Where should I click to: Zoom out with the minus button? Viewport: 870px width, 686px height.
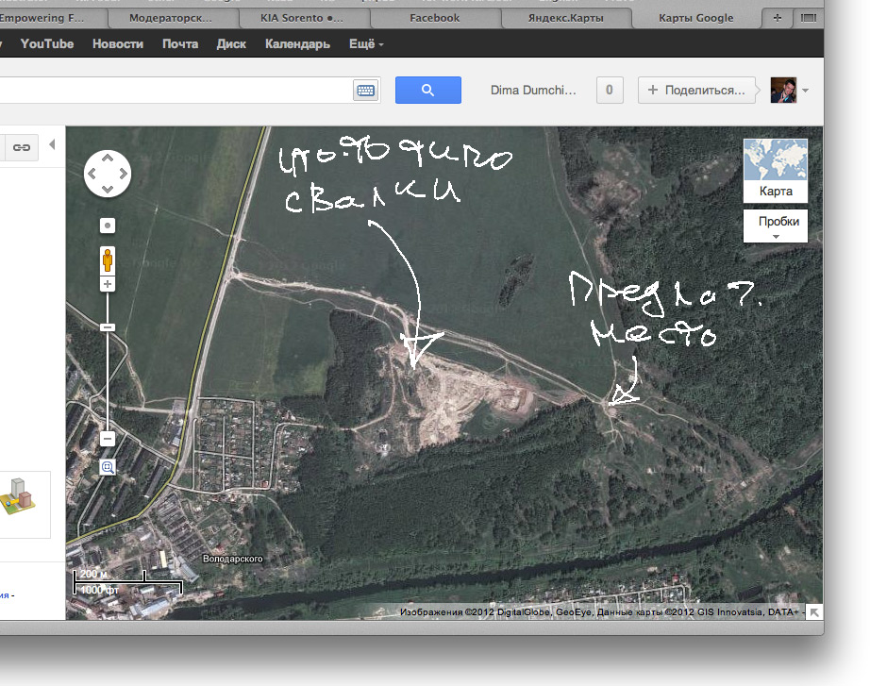108,439
